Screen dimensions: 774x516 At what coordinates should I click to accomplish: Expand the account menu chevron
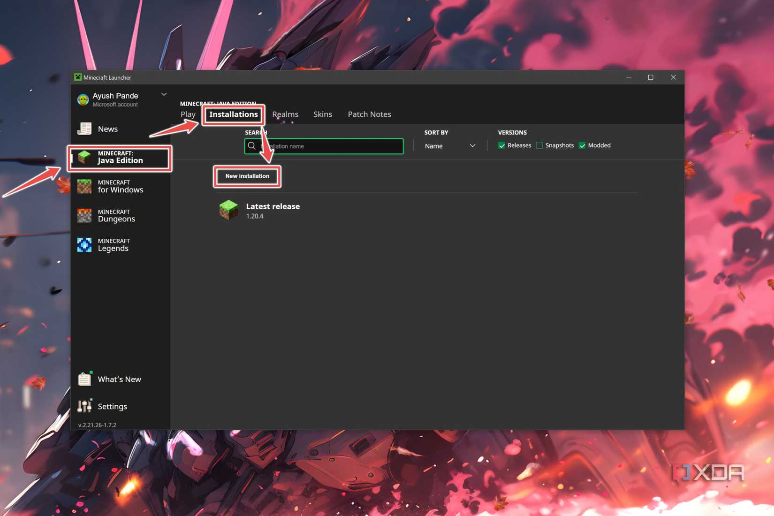[164, 94]
